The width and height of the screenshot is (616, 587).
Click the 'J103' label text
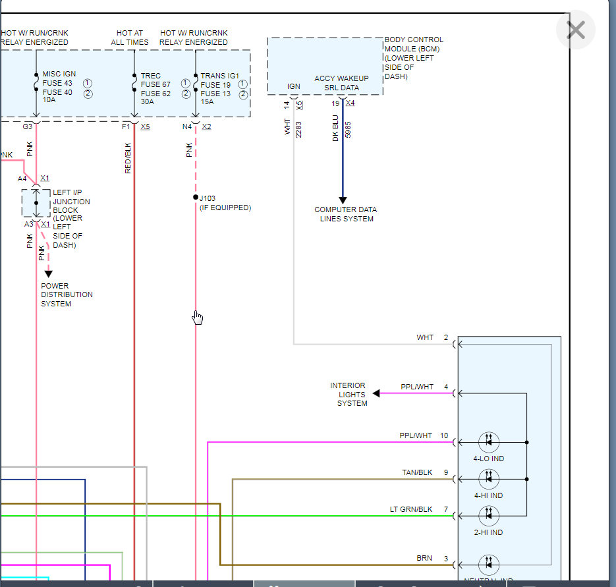point(208,198)
